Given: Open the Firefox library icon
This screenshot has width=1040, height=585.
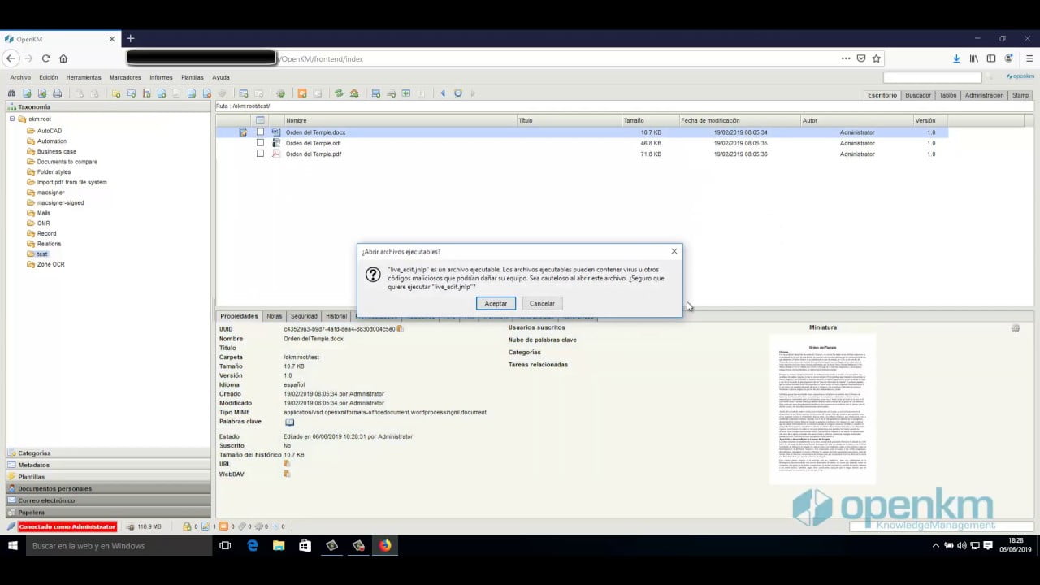Looking at the screenshot, I should [x=973, y=58].
